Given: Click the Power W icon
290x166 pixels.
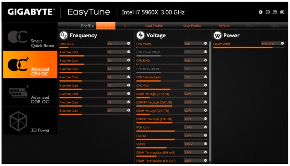Looking at the screenshot, I should [x=217, y=35].
